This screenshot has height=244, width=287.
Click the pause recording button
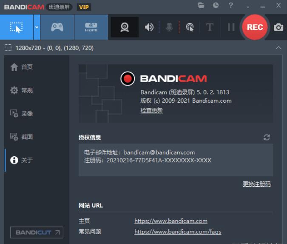[231, 27]
